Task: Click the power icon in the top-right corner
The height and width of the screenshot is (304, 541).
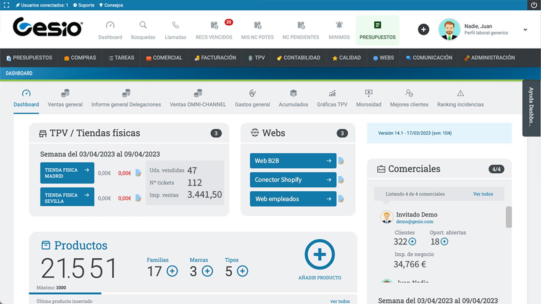Action: [x=534, y=5]
